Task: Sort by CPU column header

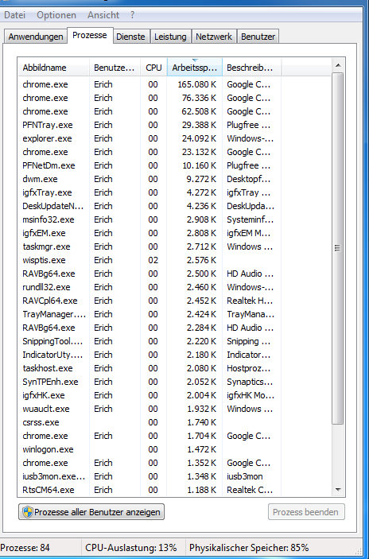Action: pos(153,68)
